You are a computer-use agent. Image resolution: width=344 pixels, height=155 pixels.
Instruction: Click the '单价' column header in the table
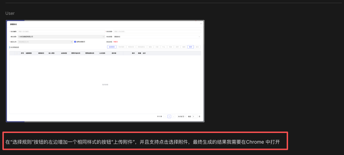(x=133, y=53)
